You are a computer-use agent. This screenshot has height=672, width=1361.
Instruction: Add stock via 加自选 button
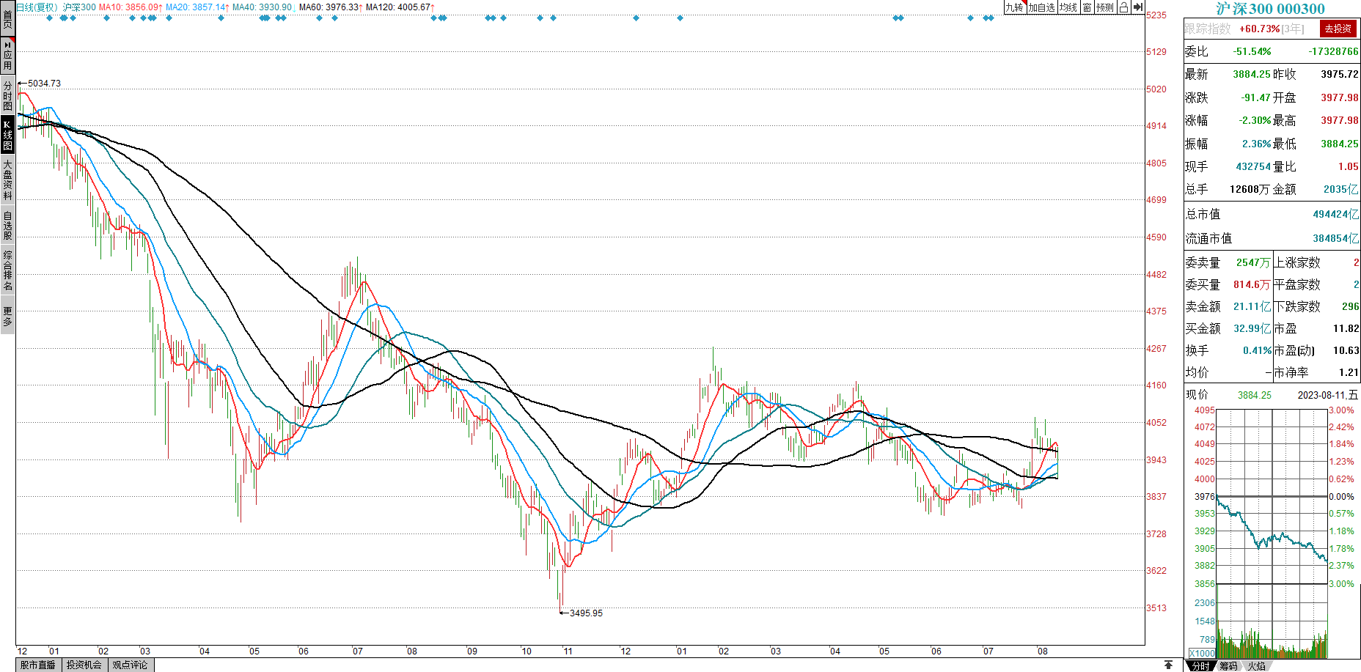click(x=1041, y=7)
